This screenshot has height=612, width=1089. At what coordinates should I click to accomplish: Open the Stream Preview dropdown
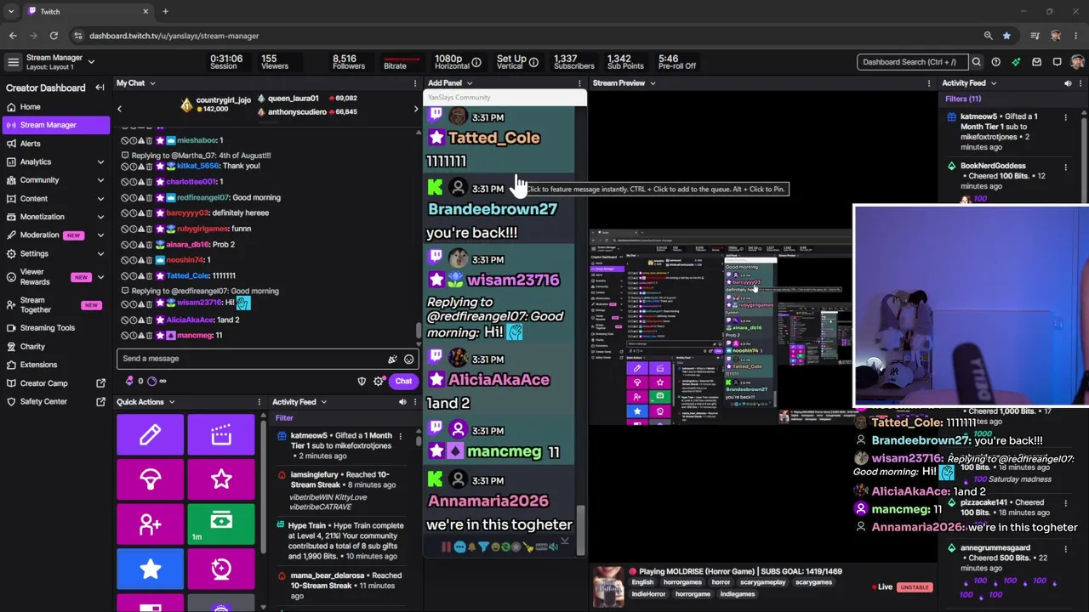(x=653, y=83)
